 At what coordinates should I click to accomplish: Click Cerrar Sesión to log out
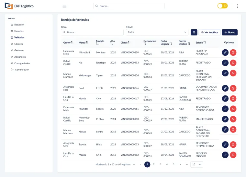20,70
